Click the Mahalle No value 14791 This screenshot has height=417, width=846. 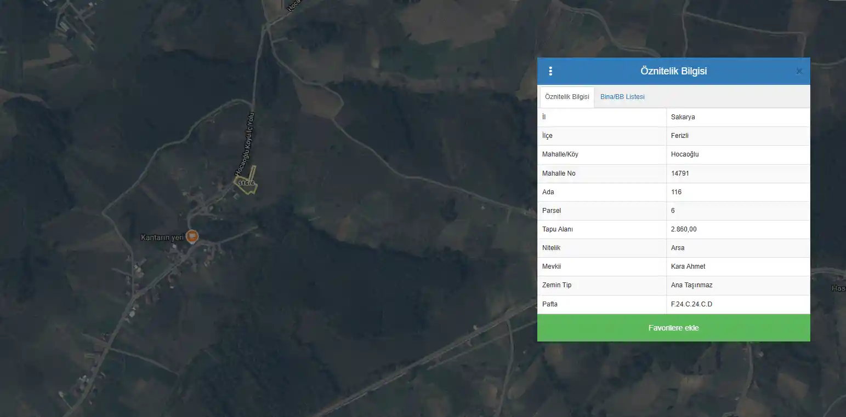[680, 173]
